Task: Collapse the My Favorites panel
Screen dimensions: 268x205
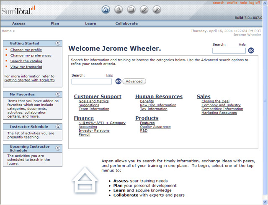Action: [58, 94]
